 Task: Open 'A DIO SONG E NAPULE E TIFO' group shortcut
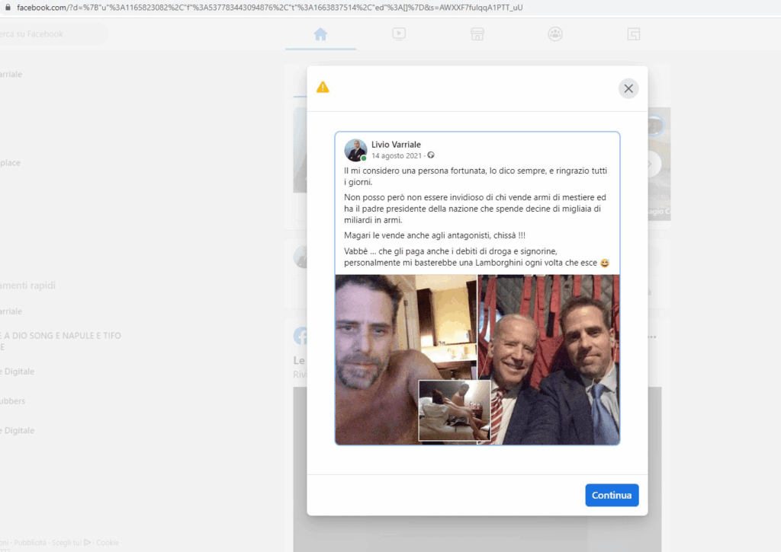coord(61,341)
